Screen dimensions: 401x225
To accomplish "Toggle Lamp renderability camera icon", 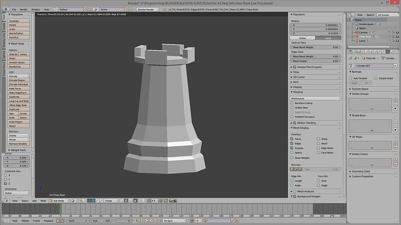I will [x=397, y=41].
